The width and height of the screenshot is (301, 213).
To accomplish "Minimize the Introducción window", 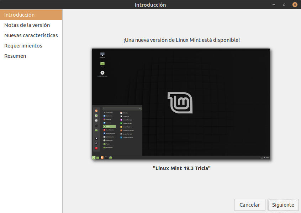I will tap(274, 5).
